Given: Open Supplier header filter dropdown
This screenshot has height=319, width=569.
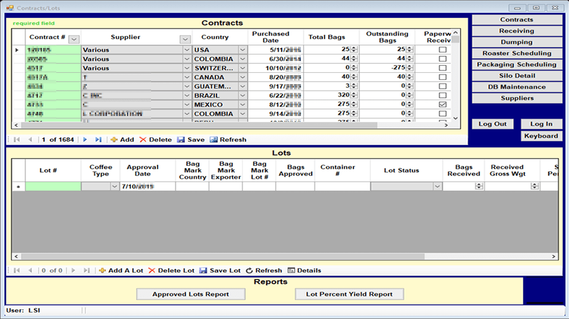Looking at the screenshot, I should pos(185,39).
